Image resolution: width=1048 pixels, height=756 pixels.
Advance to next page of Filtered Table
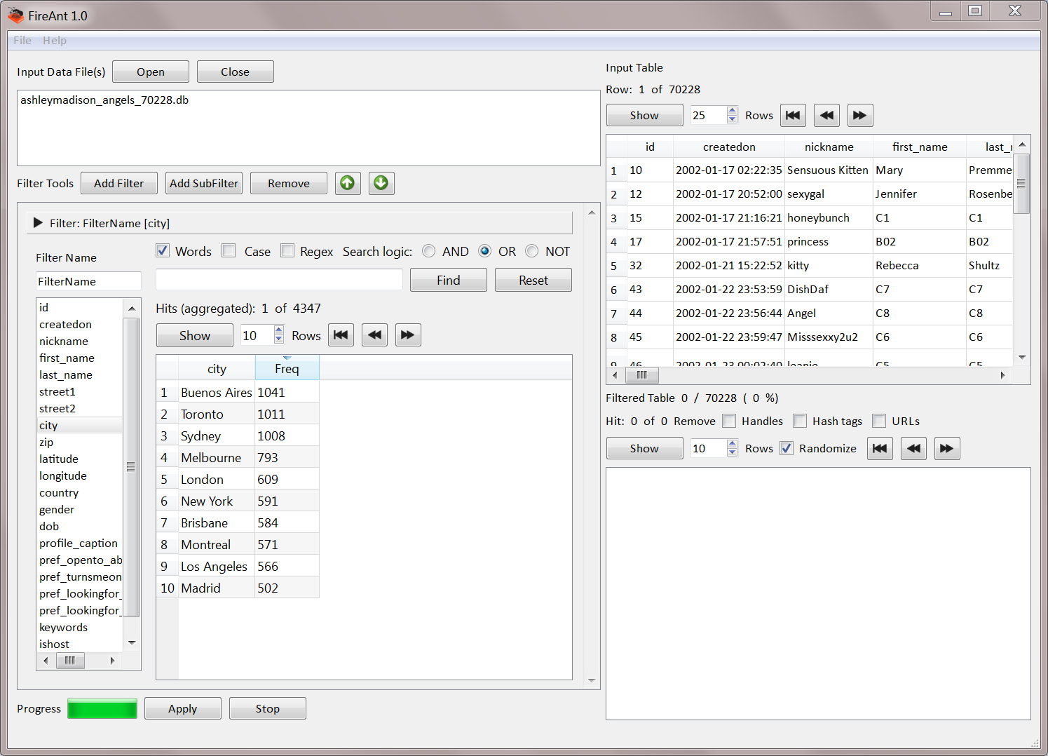[946, 449]
